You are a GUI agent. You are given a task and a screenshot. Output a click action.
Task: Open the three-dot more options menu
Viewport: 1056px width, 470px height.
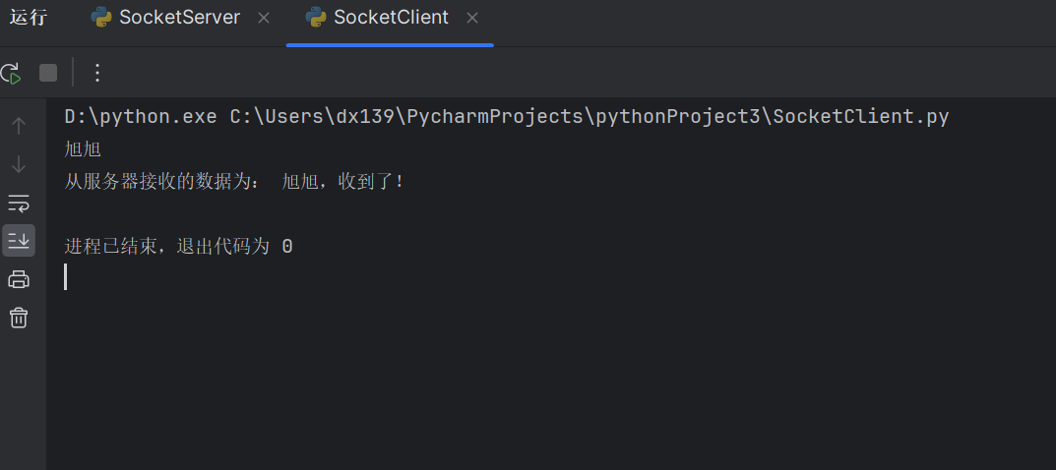point(97,73)
